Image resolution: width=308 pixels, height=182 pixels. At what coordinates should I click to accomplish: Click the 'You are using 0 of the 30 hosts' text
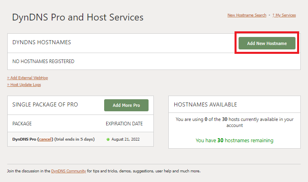(x=235, y=122)
